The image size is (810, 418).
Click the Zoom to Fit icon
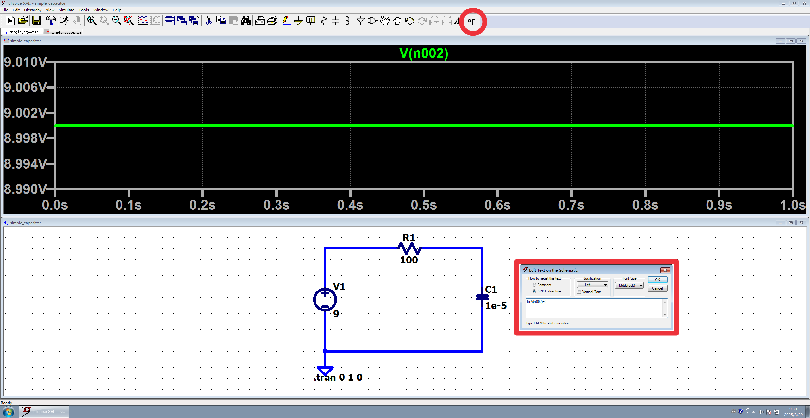point(128,21)
